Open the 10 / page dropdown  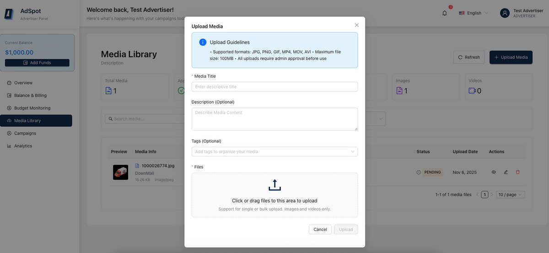511,195
